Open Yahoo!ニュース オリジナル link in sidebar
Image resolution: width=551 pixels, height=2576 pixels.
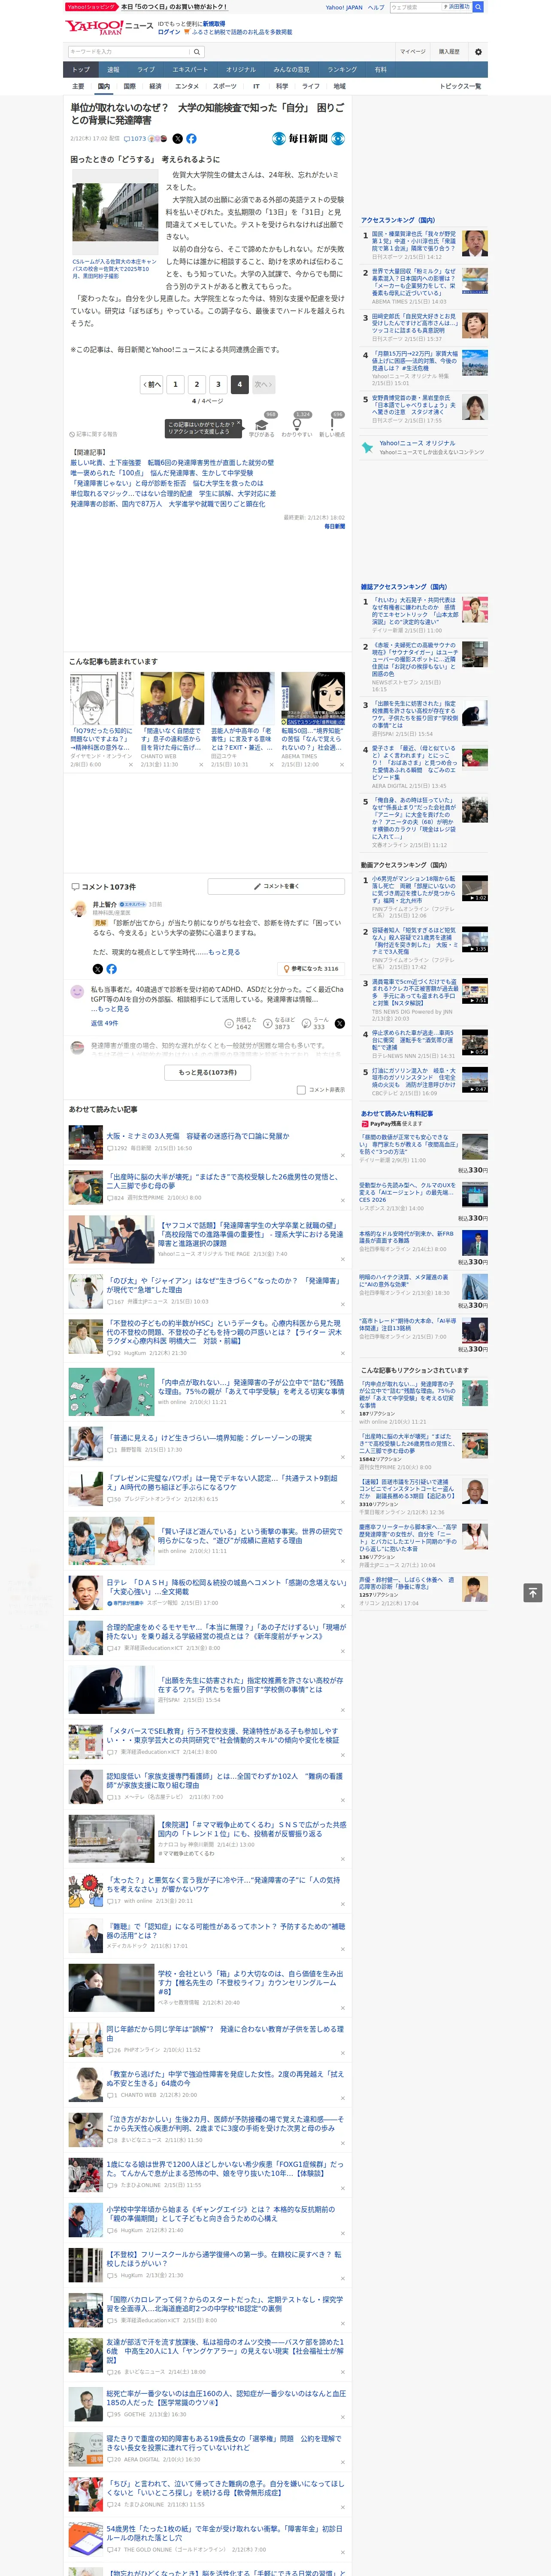click(x=417, y=443)
